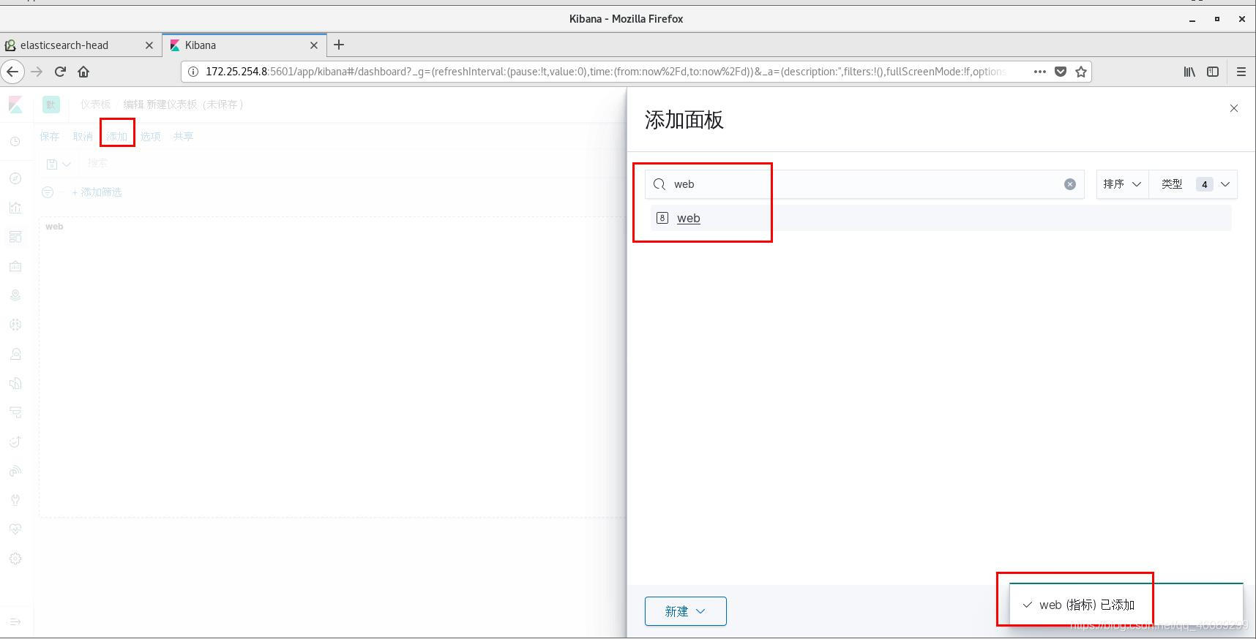Close the 添加面板 flyout
The image size is (1256, 639).
[x=1234, y=108]
